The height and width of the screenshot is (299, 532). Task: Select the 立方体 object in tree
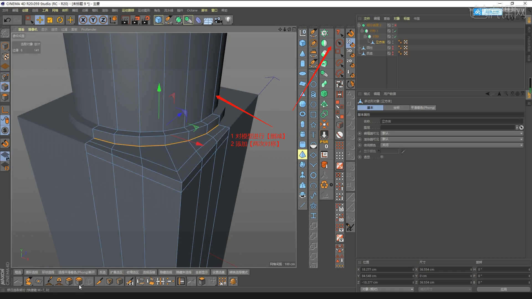pos(380,42)
